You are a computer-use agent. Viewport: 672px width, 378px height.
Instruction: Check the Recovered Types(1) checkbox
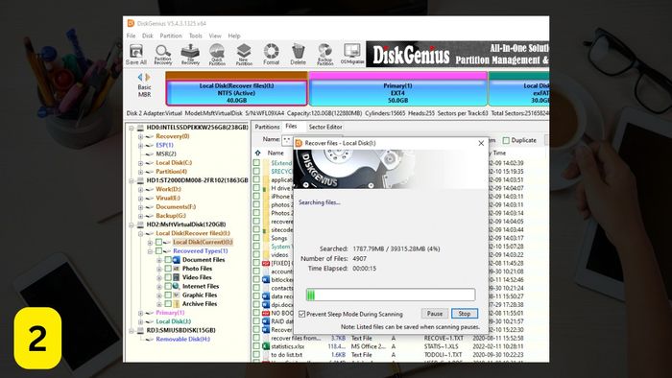pyautogui.click(x=159, y=250)
